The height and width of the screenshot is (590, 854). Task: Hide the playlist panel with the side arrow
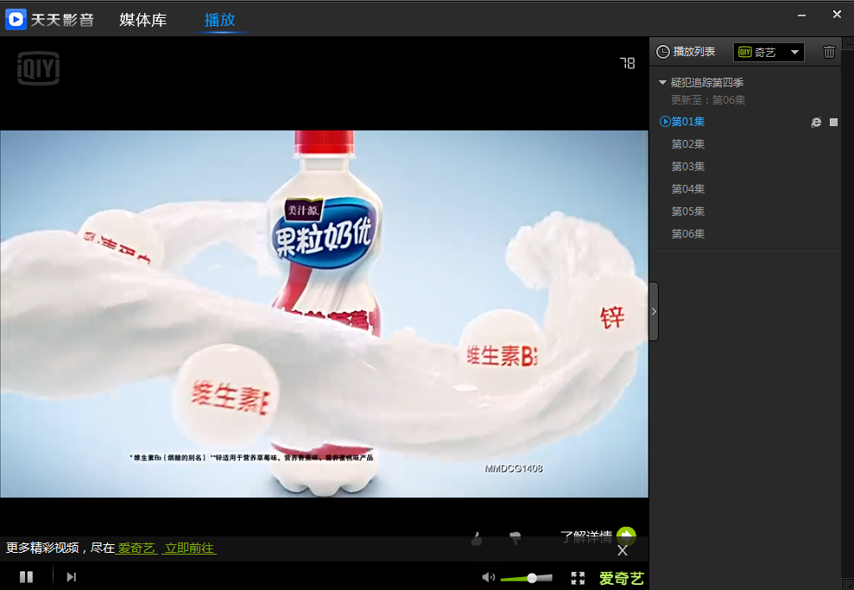tap(654, 312)
